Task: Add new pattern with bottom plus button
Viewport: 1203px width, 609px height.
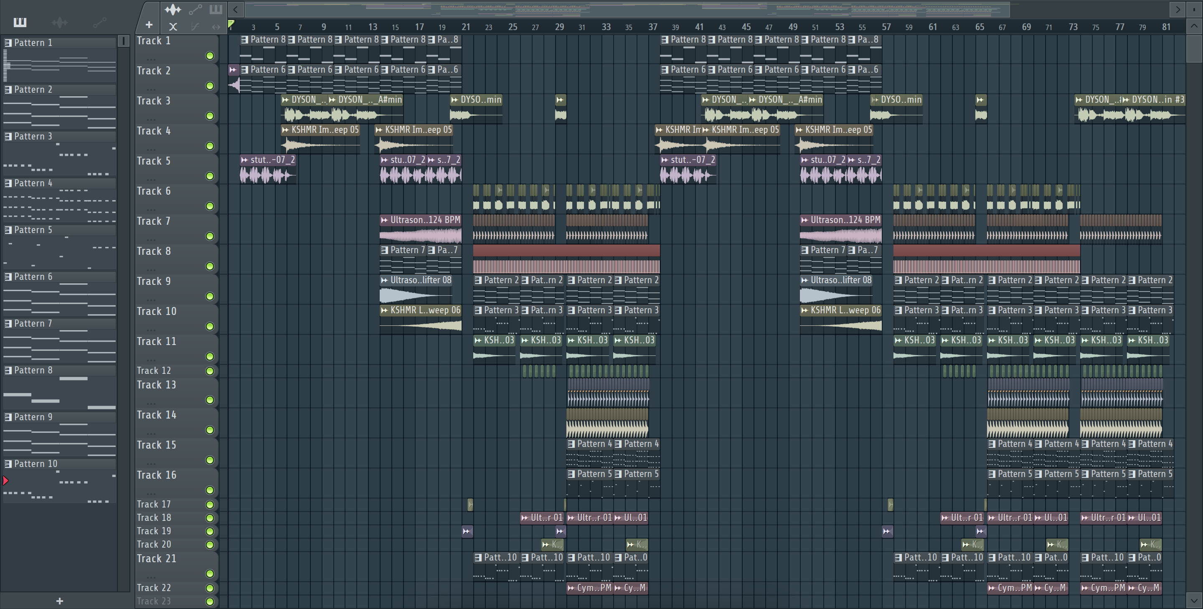Action: [59, 601]
